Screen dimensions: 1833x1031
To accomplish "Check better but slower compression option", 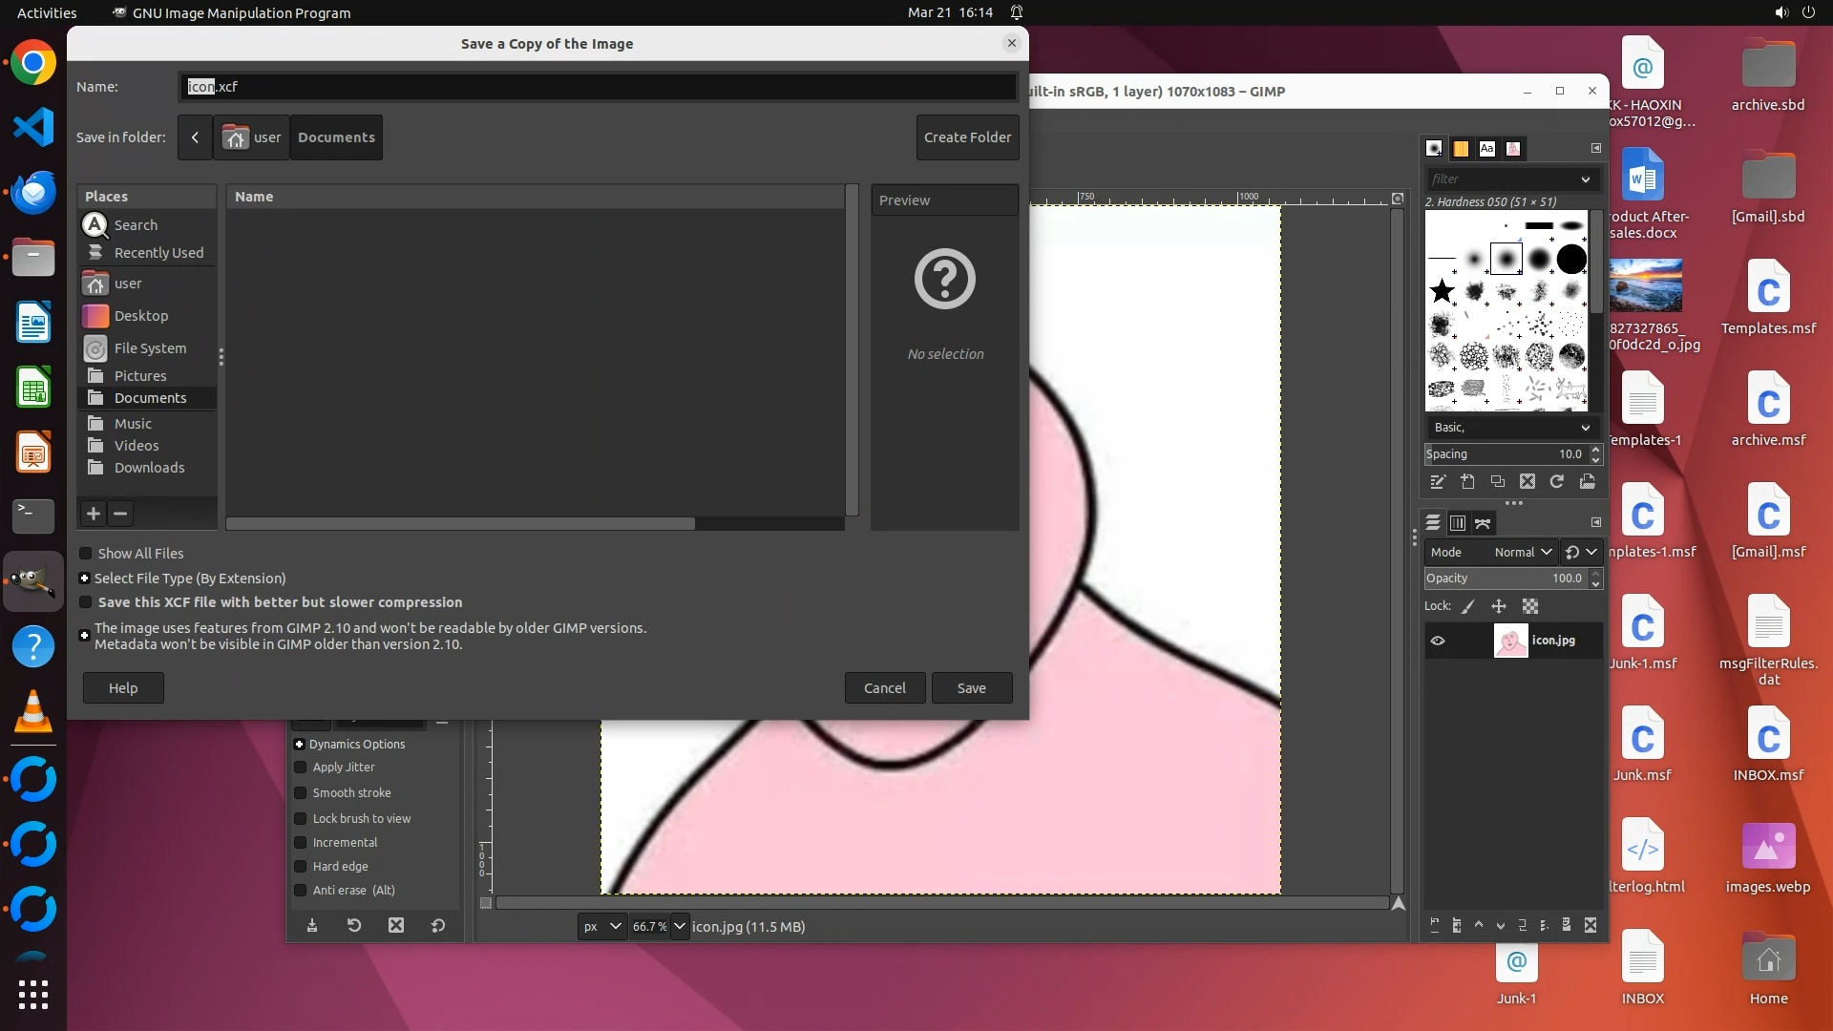I will 86,602.
